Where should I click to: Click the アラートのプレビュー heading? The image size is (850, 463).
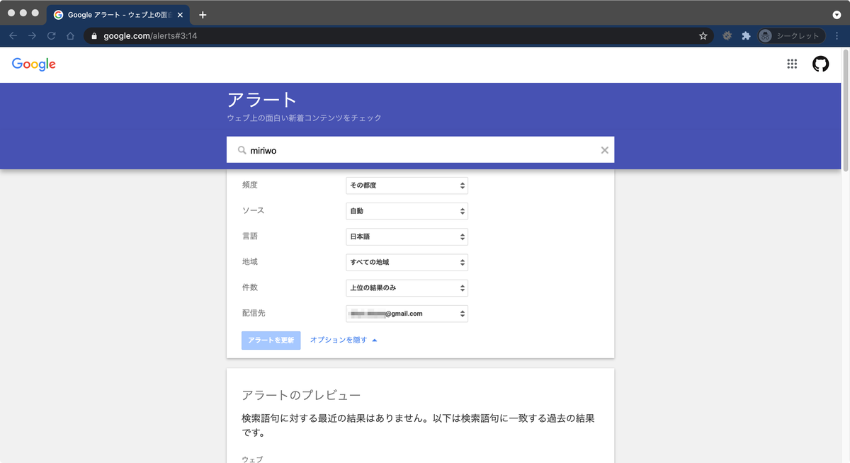[x=301, y=395]
